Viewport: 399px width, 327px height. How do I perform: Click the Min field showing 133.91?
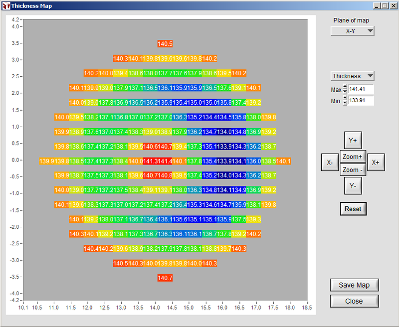point(361,100)
